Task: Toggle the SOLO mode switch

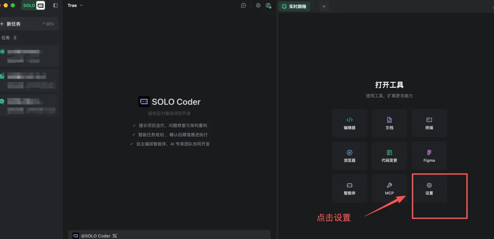Action: click(33, 5)
